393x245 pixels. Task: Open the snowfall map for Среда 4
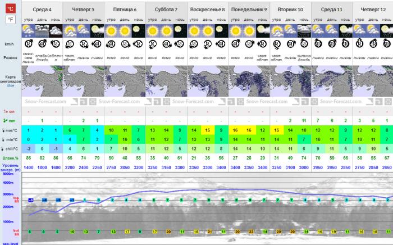point(42,81)
